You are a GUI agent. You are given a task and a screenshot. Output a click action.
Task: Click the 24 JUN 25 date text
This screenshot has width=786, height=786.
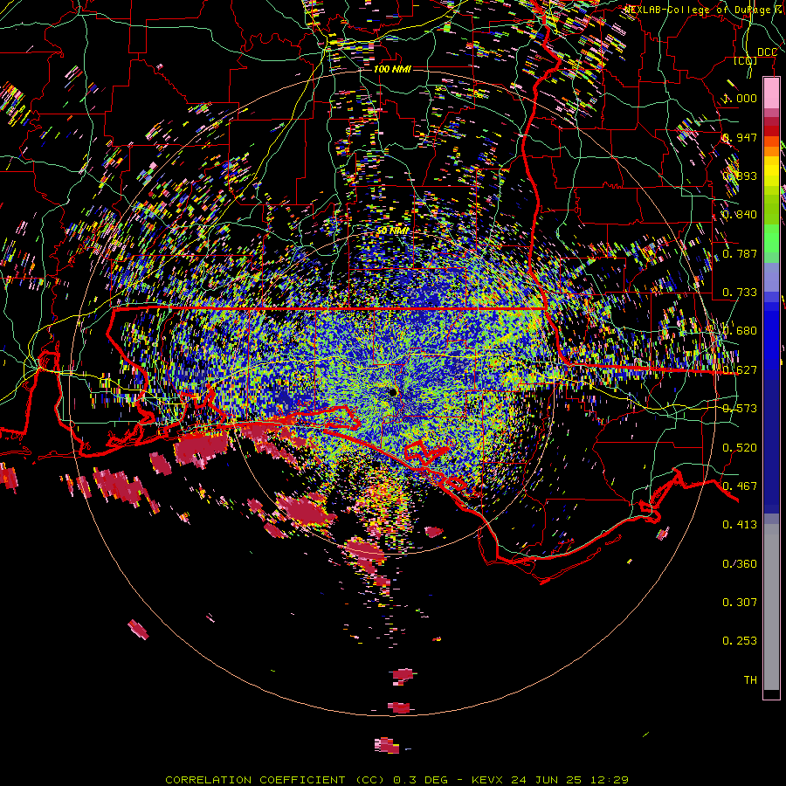click(546, 780)
